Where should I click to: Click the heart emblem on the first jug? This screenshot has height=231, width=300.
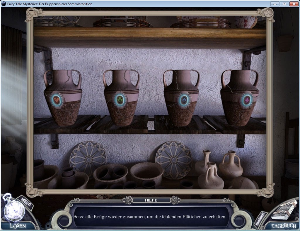(x=57, y=100)
